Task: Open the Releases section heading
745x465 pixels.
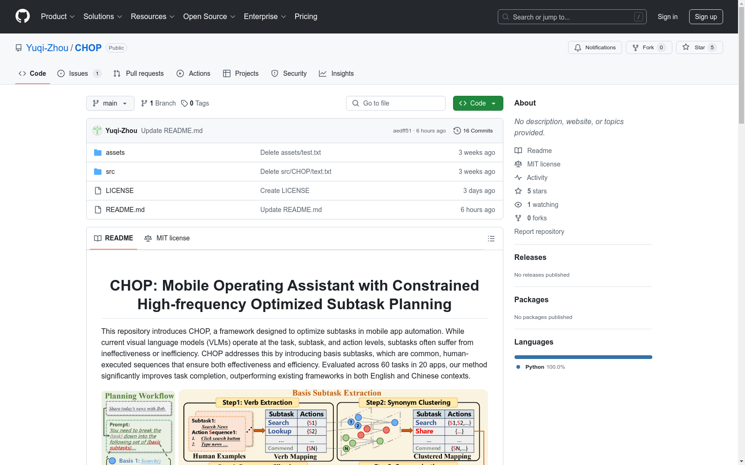Action: pos(530,258)
